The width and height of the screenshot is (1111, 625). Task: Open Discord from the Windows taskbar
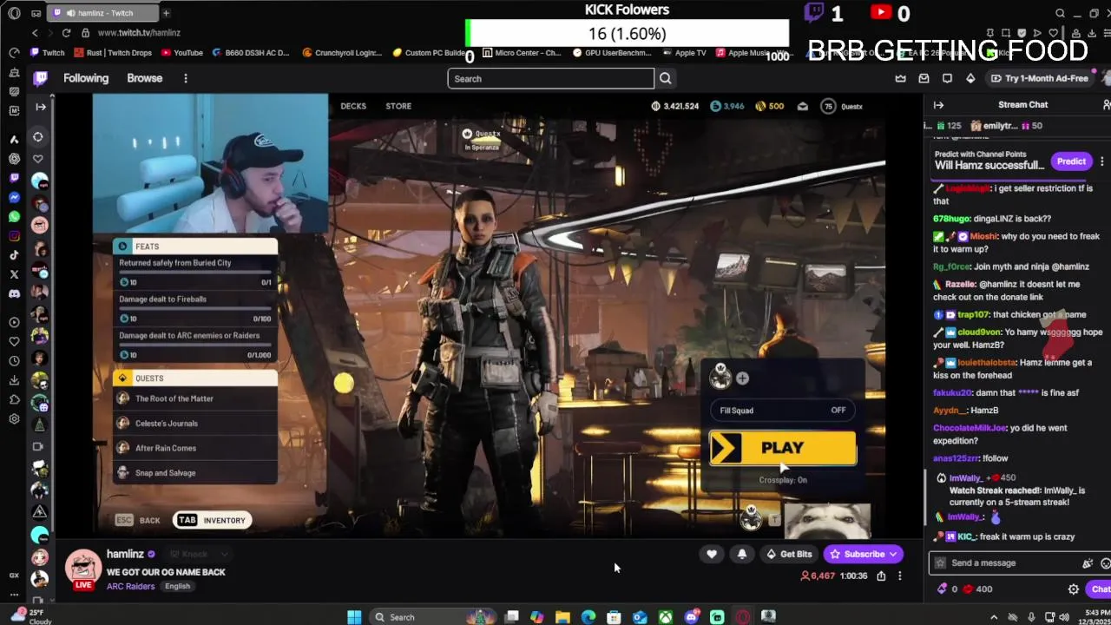691,617
